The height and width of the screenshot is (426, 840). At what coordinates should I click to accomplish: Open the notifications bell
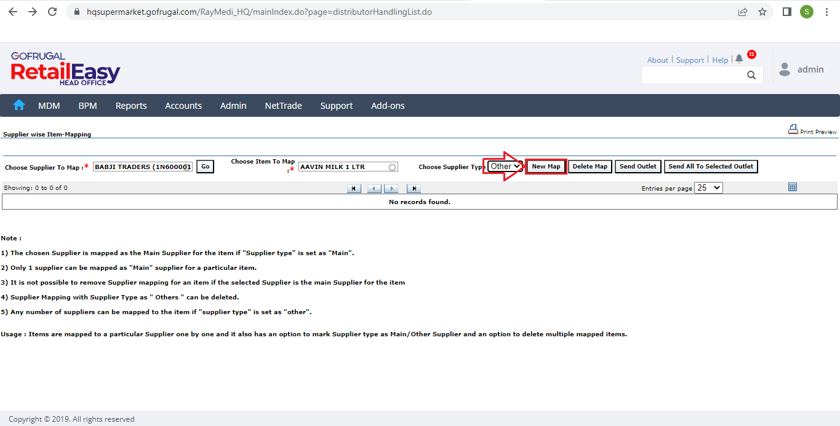(739, 59)
